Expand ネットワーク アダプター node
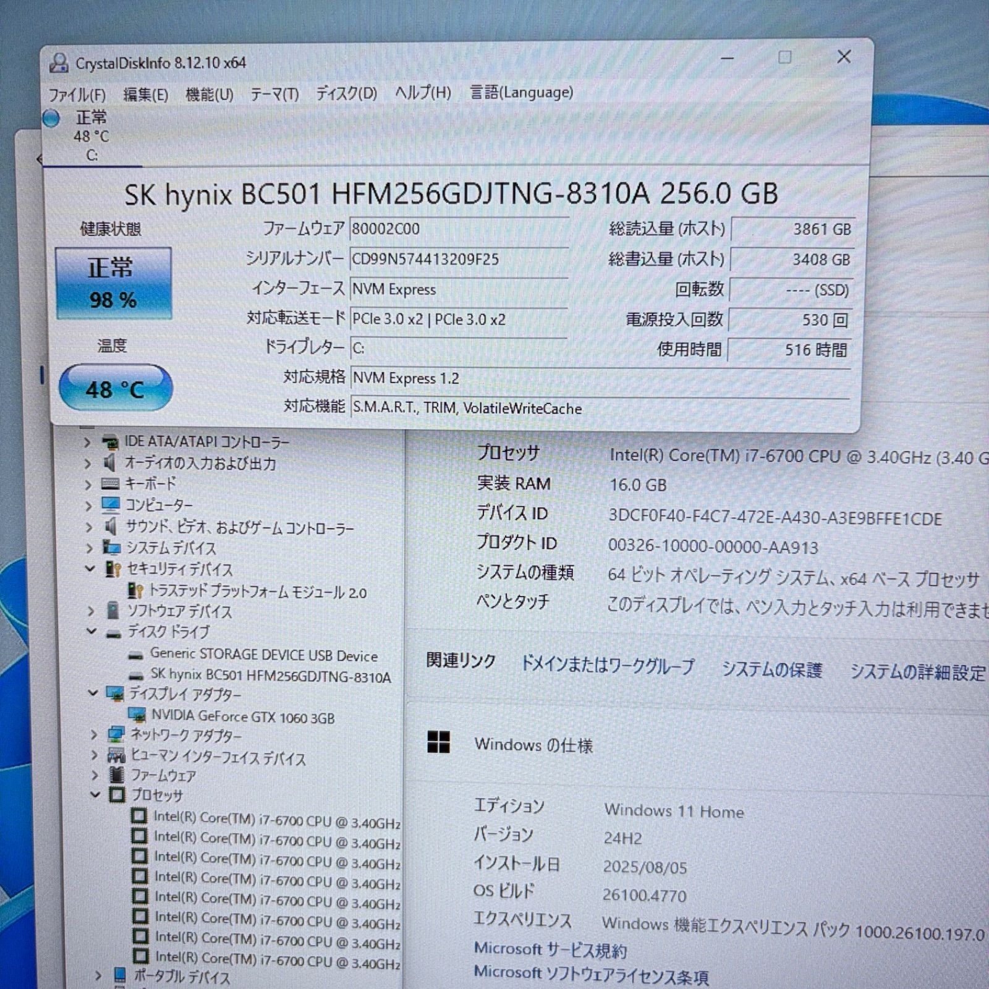This screenshot has width=989, height=989. tap(94, 735)
